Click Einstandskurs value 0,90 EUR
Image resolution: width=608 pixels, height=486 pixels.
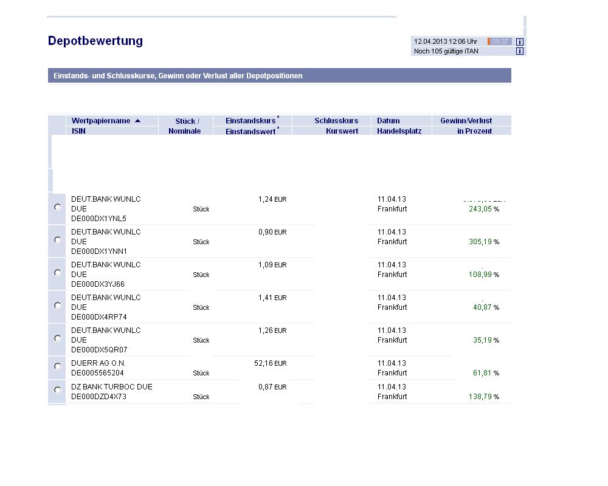click(272, 233)
